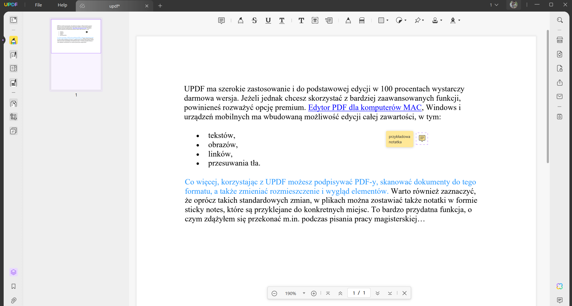Image resolution: width=572 pixels, height=306 pixels.
Task: Expand the stamp tool dropdown
Action: point(441,20)
